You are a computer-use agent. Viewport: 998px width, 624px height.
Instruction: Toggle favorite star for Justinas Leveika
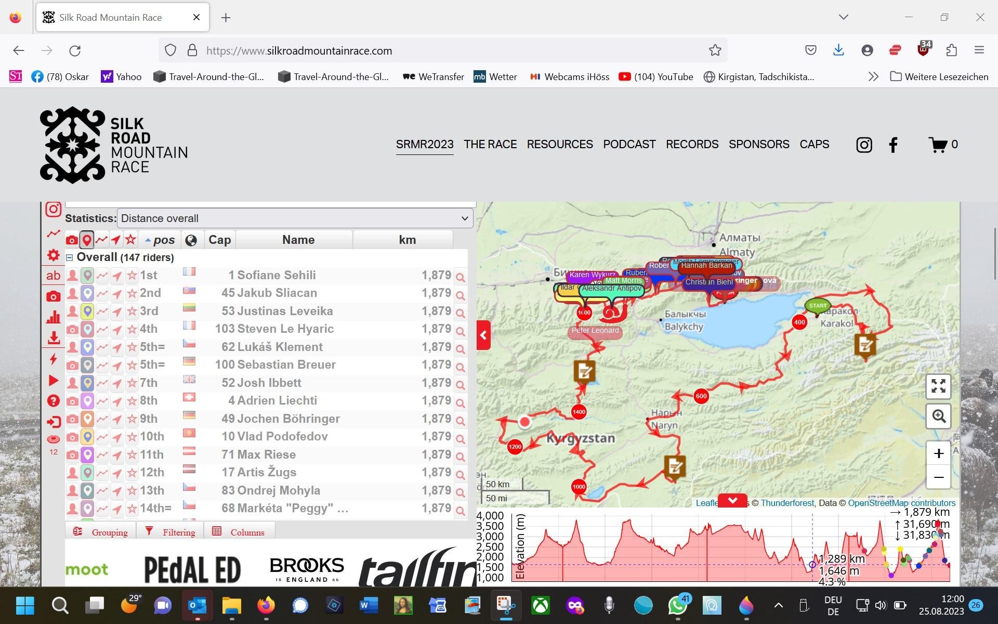coord(132,311)
